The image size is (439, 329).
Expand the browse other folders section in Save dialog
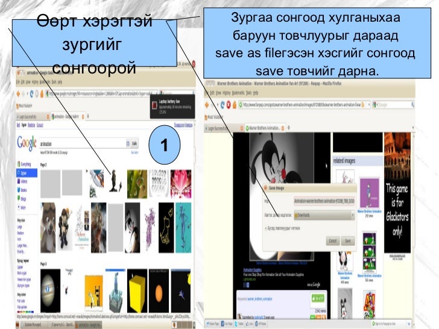282,228
